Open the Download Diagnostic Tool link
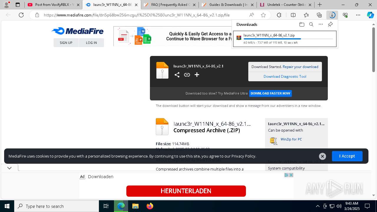 click(x=285, y=77)
